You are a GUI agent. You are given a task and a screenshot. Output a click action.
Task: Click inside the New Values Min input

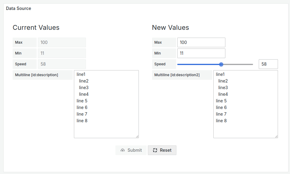[201, 53]
